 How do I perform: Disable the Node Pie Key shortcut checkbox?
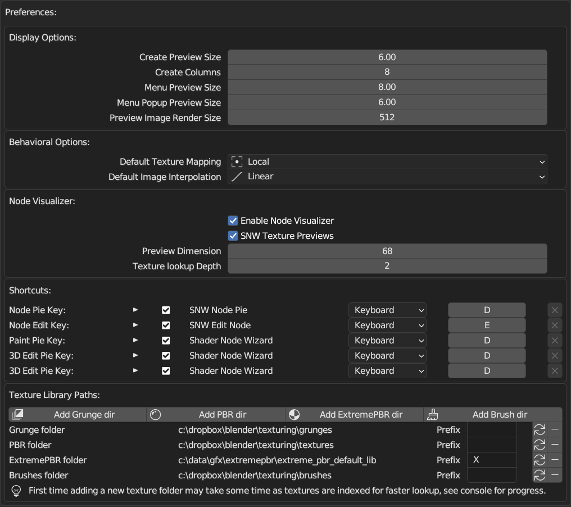click(166, 310)
